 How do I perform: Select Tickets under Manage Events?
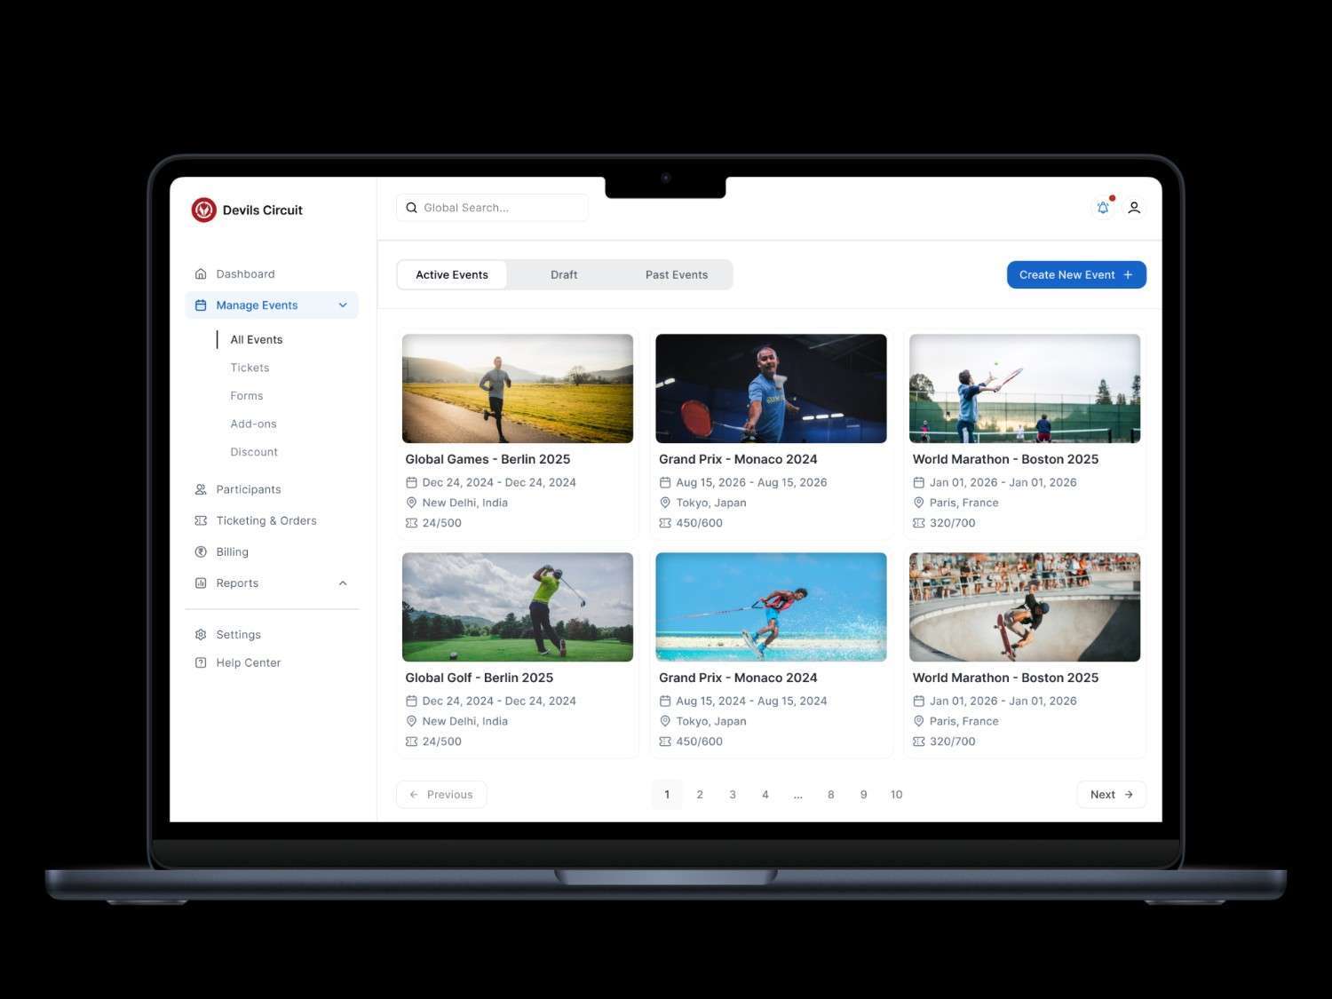pyautogui.click(x=250, y=367)
